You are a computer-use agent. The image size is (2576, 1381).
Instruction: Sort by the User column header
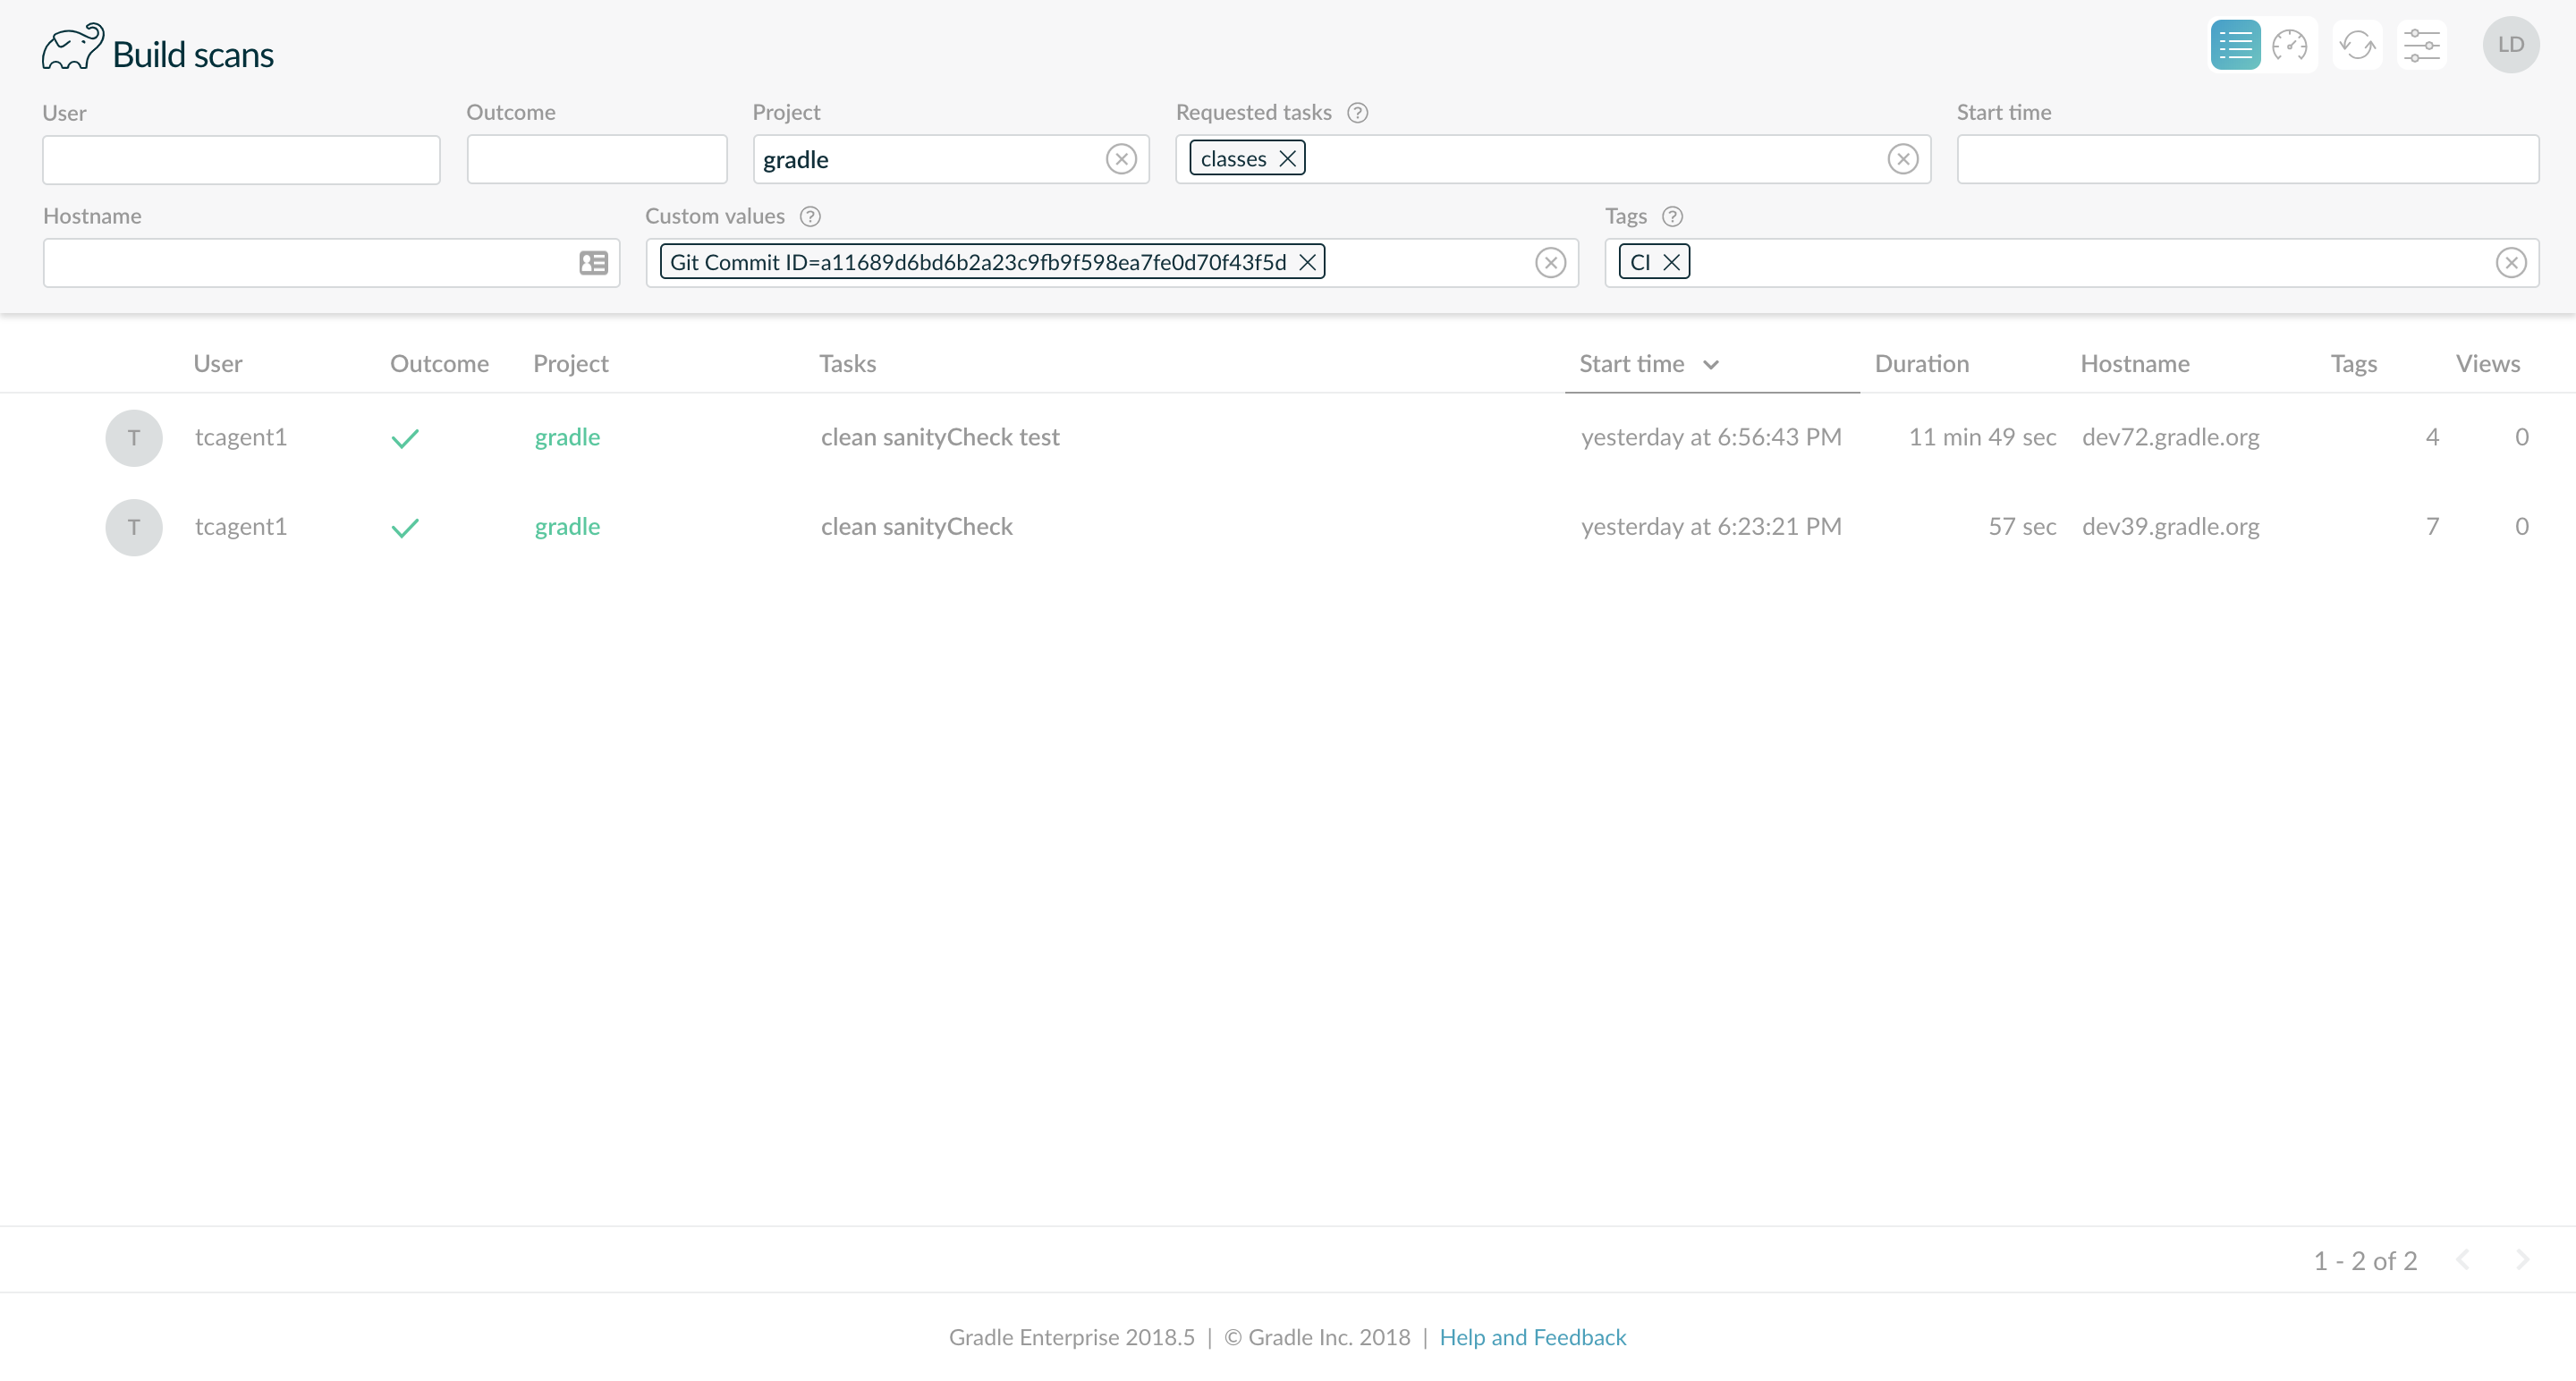(x=218, y=364)
